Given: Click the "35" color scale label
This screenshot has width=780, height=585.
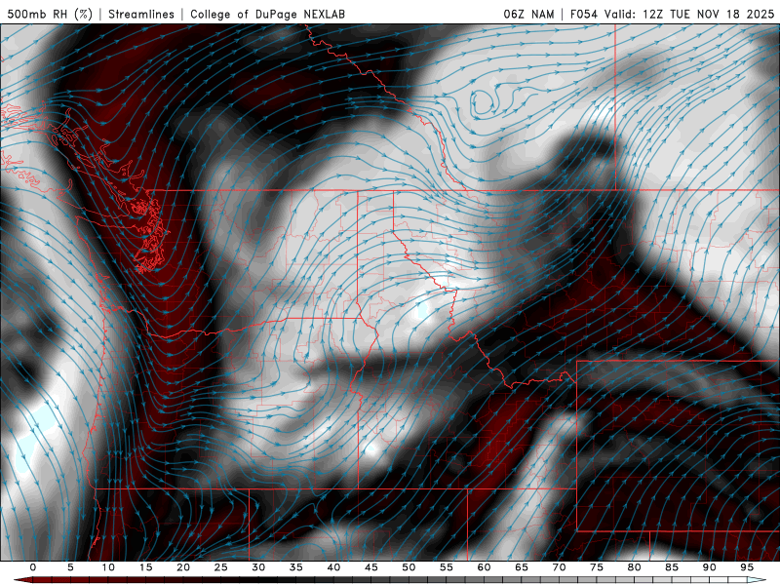Looking at the screenshot, I should pyautogui.click(x=296, y=567).
